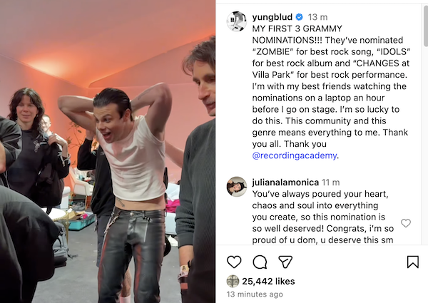The image size is (428, 303).
Task: Click the backstage post photo
Action: [108, 151]
